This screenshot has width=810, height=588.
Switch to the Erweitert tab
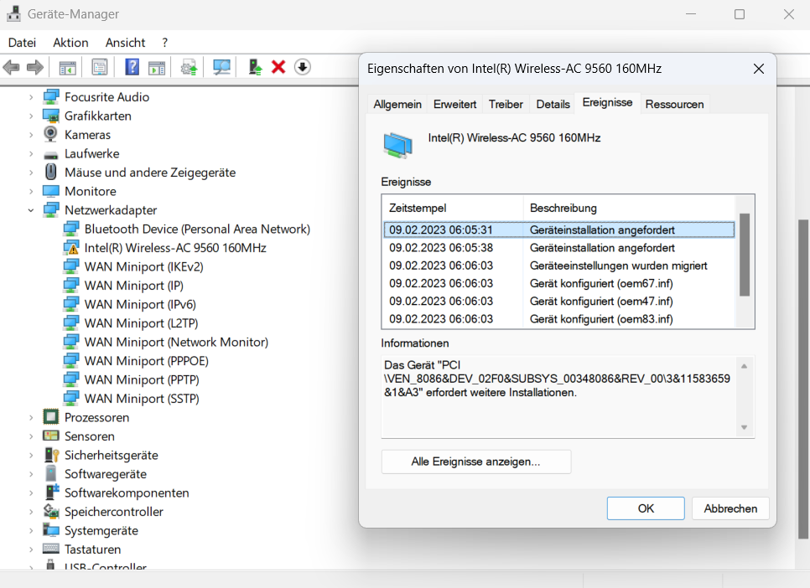pos(454,104)
